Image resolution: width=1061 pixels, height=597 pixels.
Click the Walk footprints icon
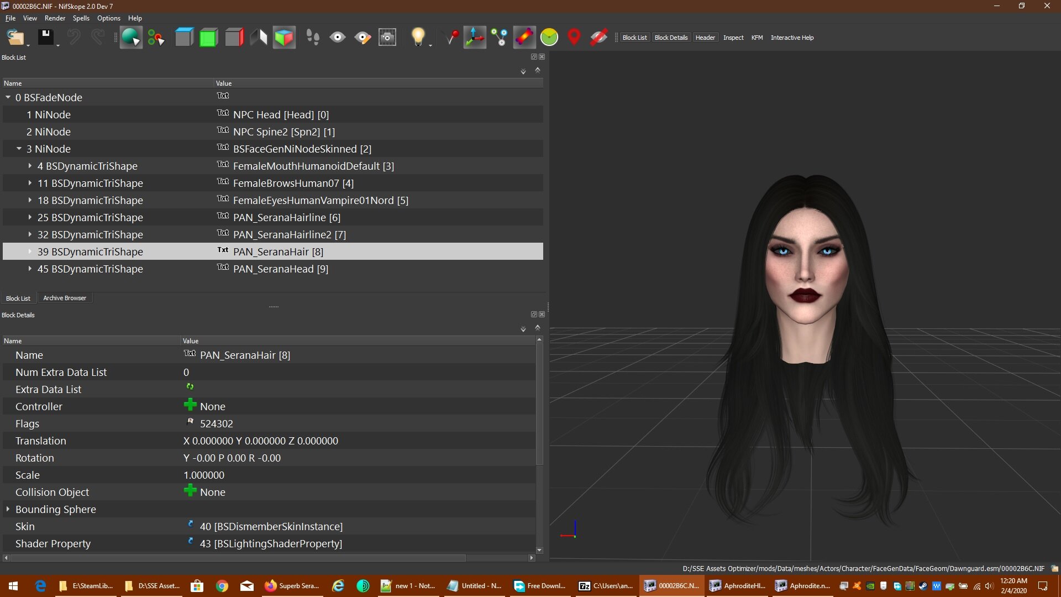pos(313,38)
